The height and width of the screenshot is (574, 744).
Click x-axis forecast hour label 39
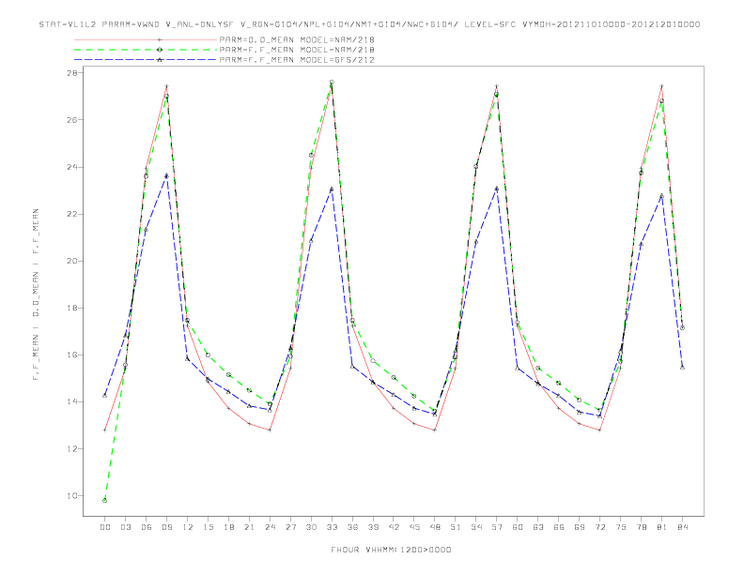click(x=373, y=527)
